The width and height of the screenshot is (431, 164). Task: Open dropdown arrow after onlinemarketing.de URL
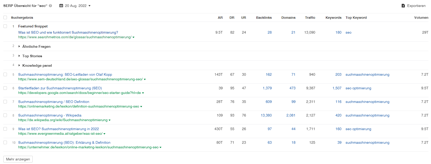141,107
